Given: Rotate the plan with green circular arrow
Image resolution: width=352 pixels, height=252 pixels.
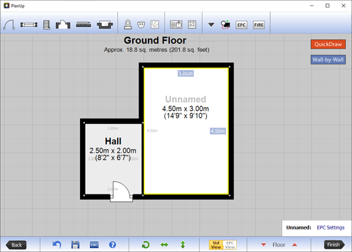Looking at the screenshot, I should (146, 245).
